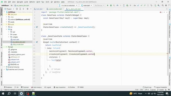
Task: Click the Project panel horizontal scrollbar
Action: [x=12, y=85]
